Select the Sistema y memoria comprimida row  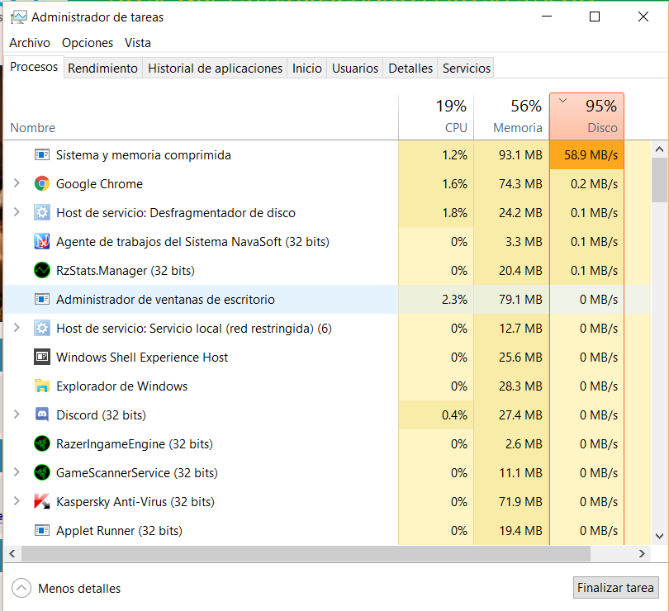coord(327,154)
